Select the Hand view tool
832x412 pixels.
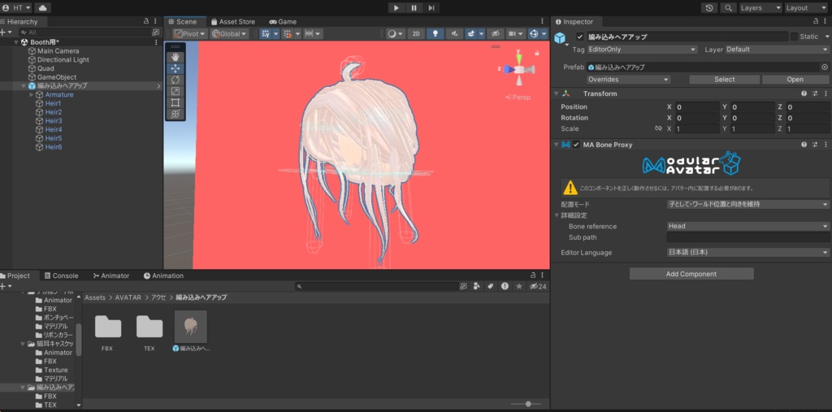[175, 57]
